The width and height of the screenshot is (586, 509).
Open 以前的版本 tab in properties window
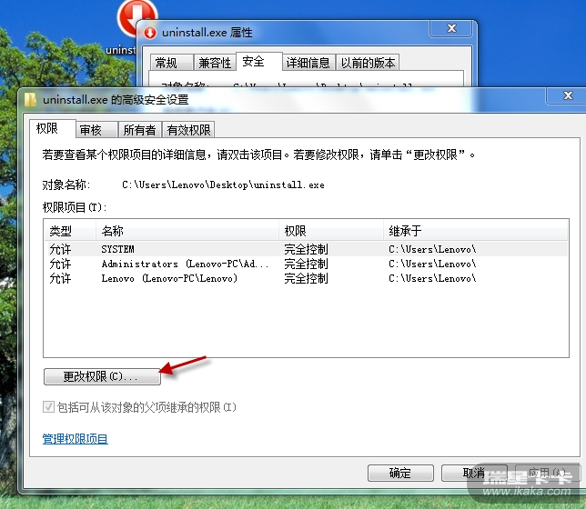(368, 63)
